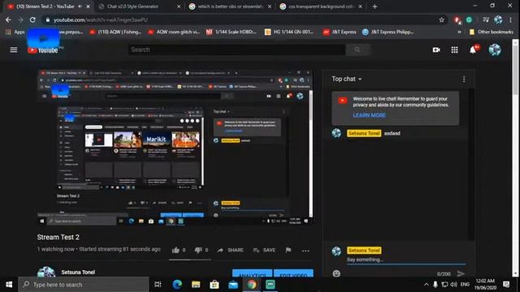The height and width of the screenshot is (292, 520).
Task: Open the 1/144 Scale HDBD bookmark
Action: pyautogui.click(x=232, y=32)
